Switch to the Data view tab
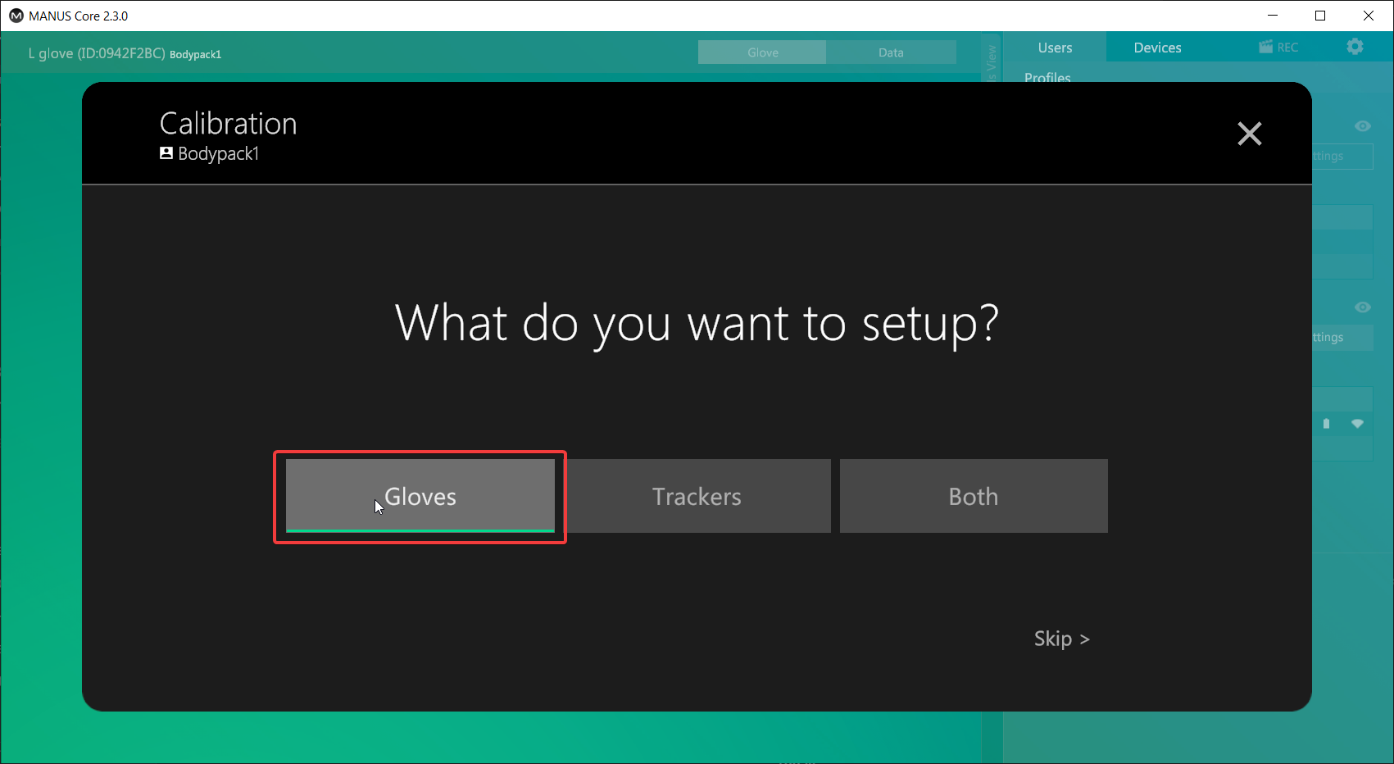Screen dimensions: 1394x764 891,52
